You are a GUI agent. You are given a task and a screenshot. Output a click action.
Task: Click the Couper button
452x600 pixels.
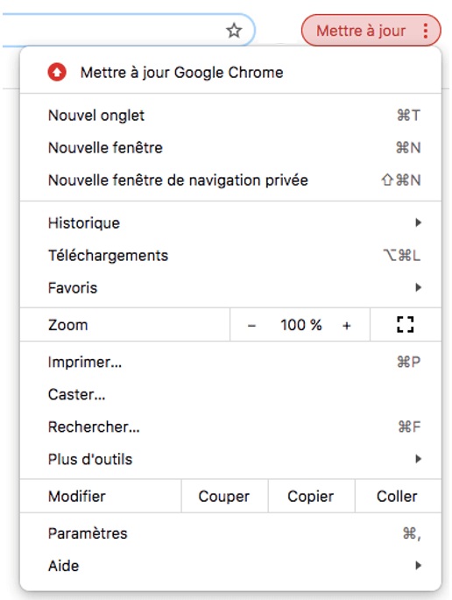pyautogui.click(x=224, y=497)
